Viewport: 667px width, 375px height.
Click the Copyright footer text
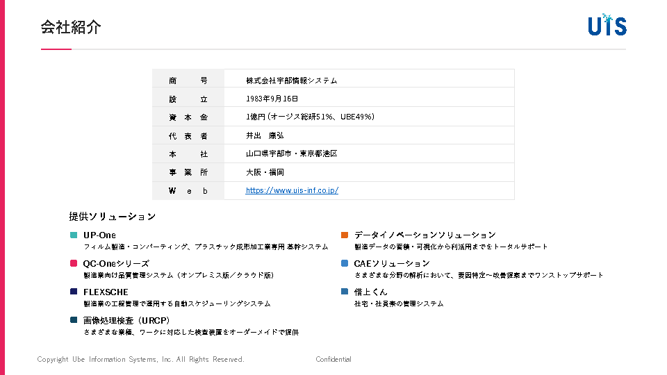coord(140,359)
